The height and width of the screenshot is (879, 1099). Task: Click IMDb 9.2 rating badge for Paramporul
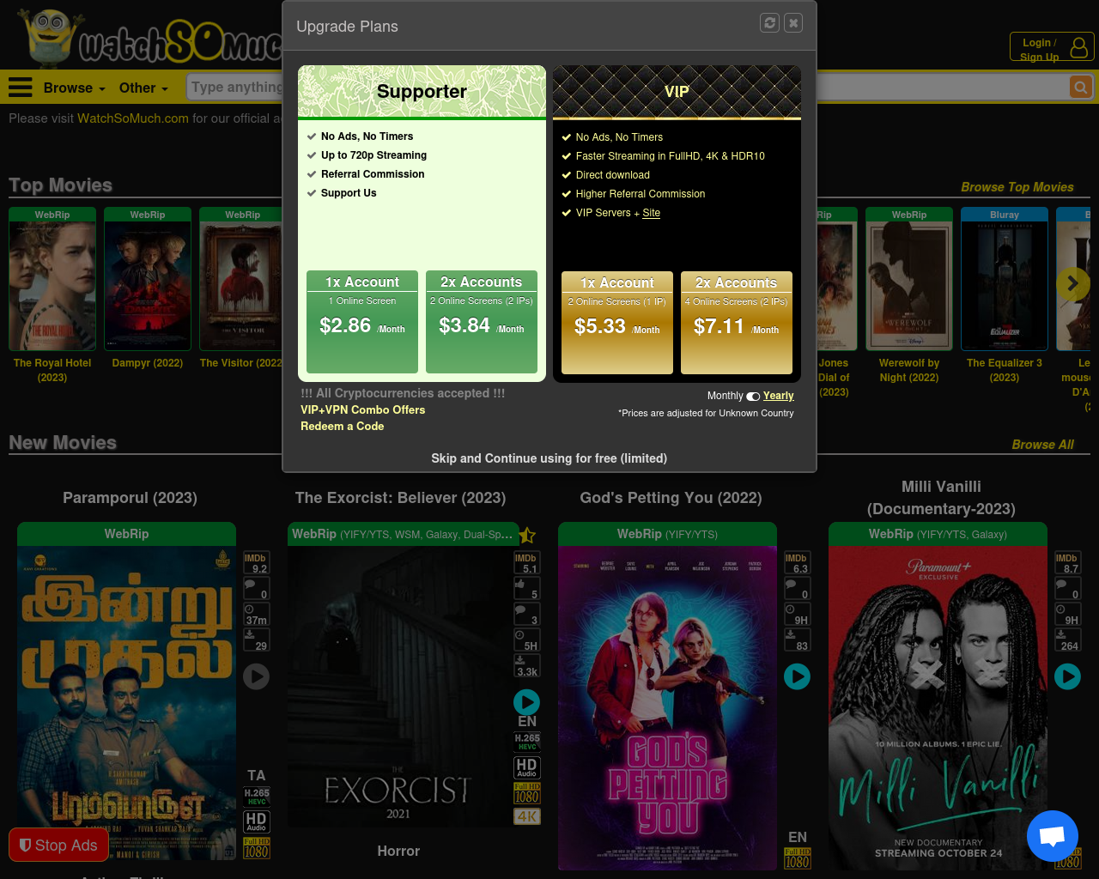click(x=256, y=563)
